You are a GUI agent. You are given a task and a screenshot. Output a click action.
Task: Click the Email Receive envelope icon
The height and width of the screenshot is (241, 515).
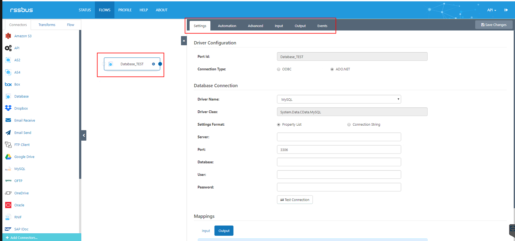click(8, 120)
